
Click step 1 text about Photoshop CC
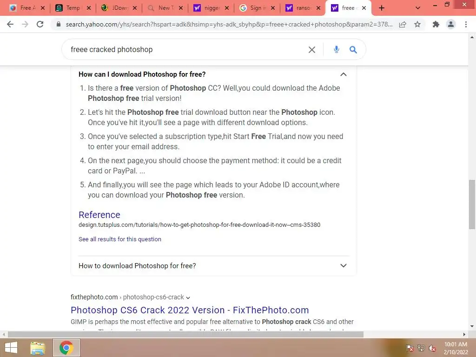(x=214, y=93)
